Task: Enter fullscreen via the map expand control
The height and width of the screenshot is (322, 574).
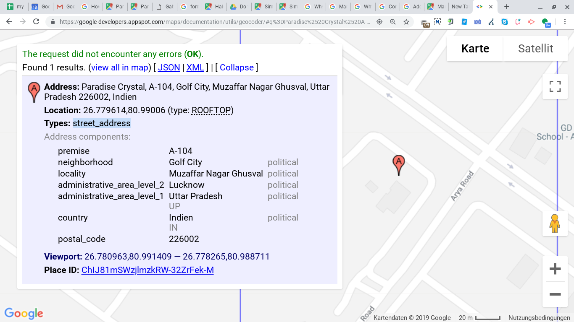Action: pos(555,86)
